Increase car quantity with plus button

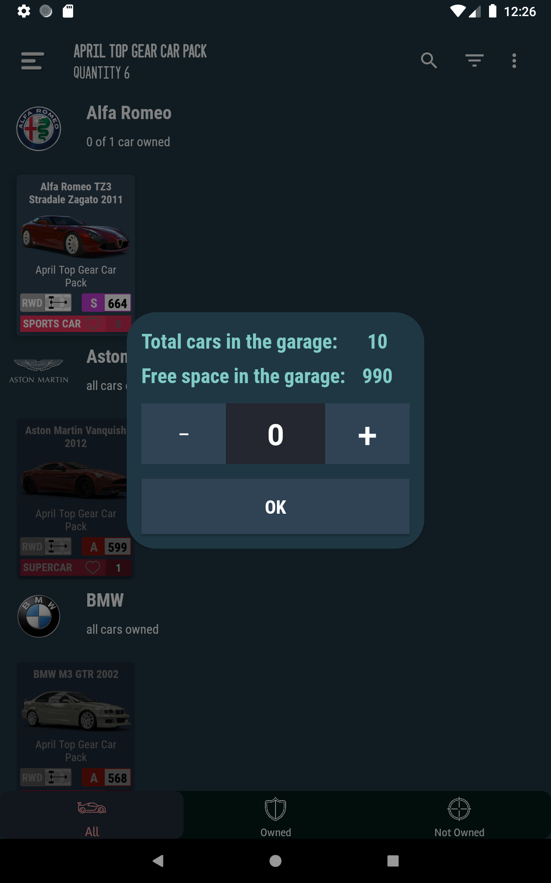point(367,434)
